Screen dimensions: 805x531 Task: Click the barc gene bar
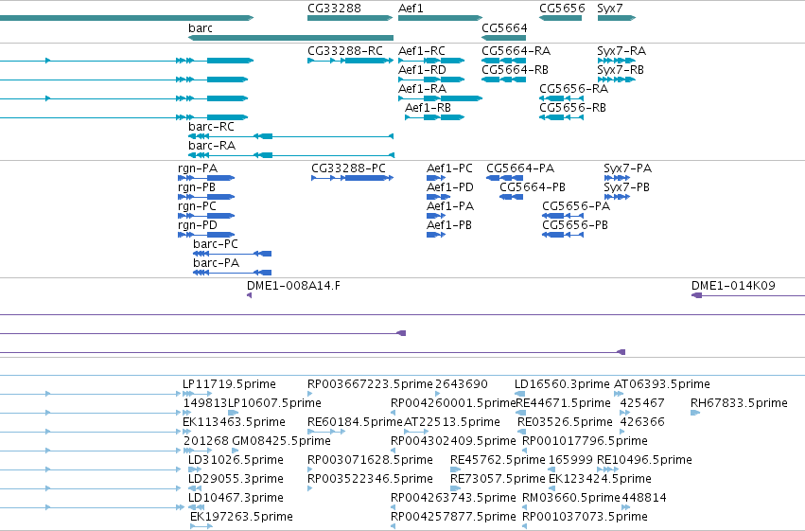tap(291, 38)
